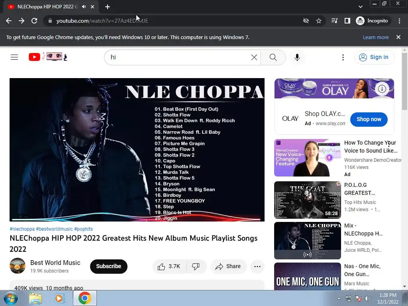The height and width of the screenshot is (306, 408).
Task: Open Mix - NLEChoppa playlist thumbnail
Action: click(x=308, y=241)
